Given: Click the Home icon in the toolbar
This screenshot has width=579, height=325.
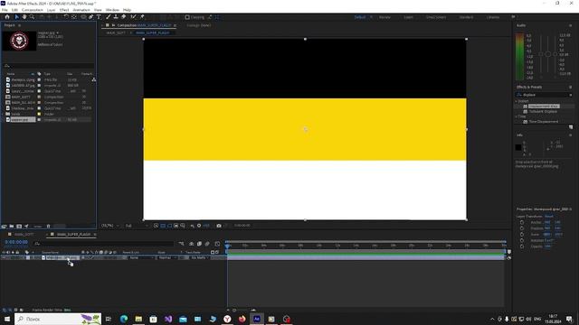Looking at the screenshot, I should [7, 17].
